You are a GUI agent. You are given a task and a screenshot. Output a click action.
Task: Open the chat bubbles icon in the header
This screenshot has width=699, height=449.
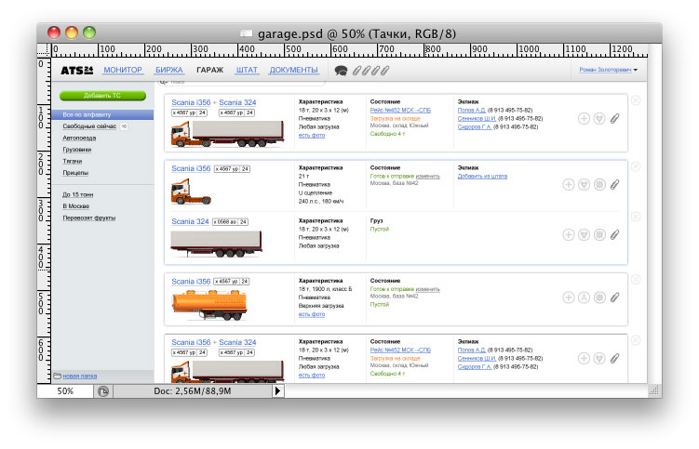341,71
